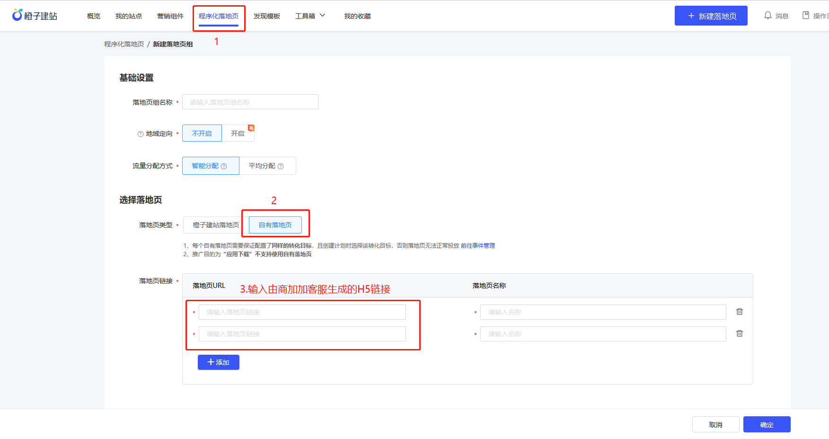Select 开启 for 地域定向
This screenshot has height=439, width=829.
click(238, 134)
